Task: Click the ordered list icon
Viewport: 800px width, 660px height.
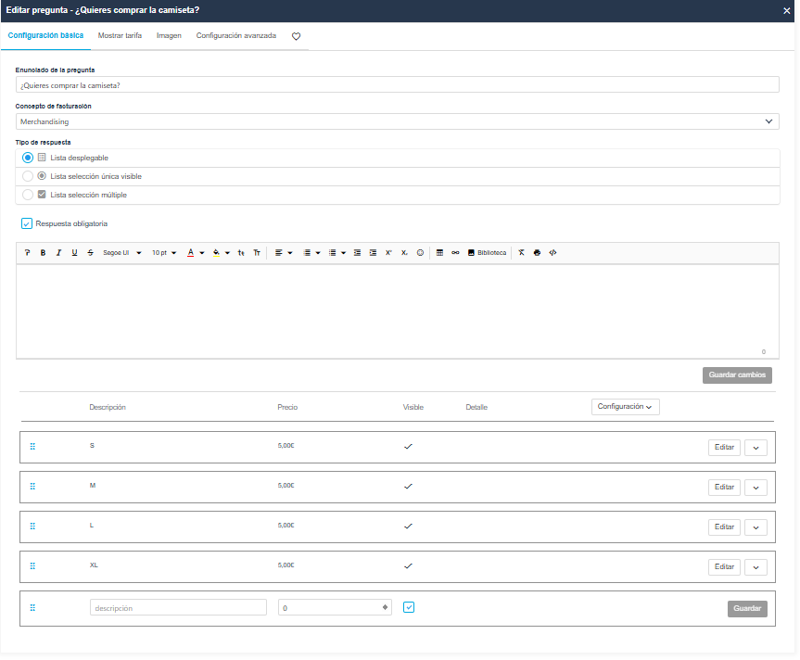Action: [307, 253]
